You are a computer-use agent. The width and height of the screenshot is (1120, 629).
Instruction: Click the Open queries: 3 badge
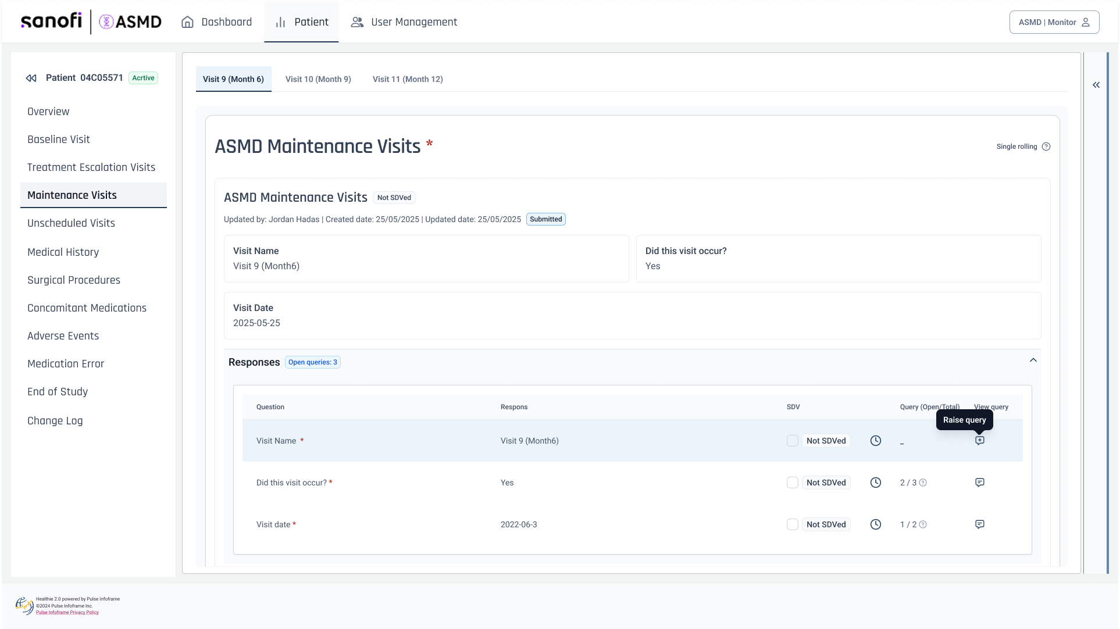point(313,362)
